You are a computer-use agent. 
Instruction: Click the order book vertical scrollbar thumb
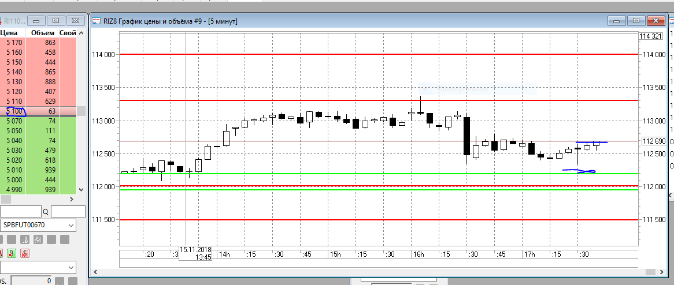[81, 111]
